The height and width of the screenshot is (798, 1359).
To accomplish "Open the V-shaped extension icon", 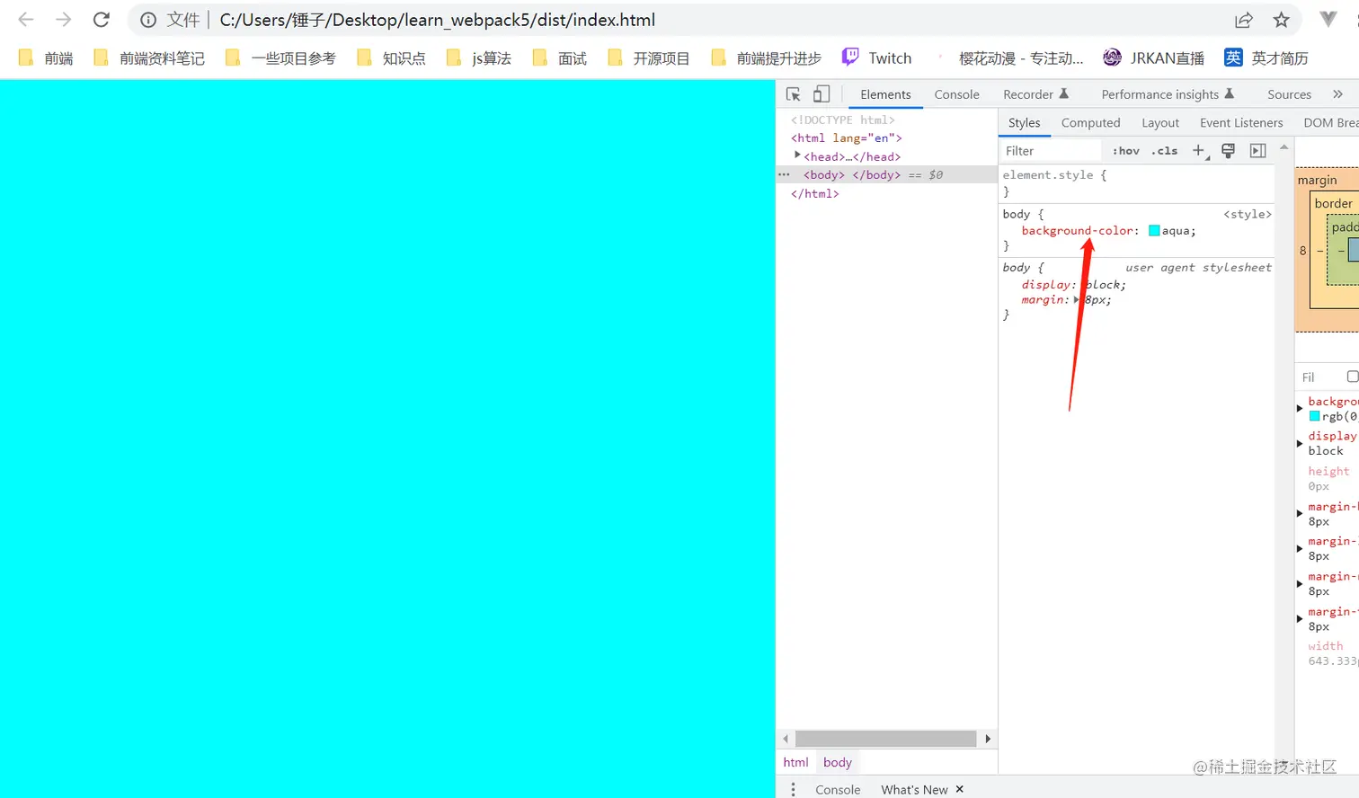I will pos(1328,19).
